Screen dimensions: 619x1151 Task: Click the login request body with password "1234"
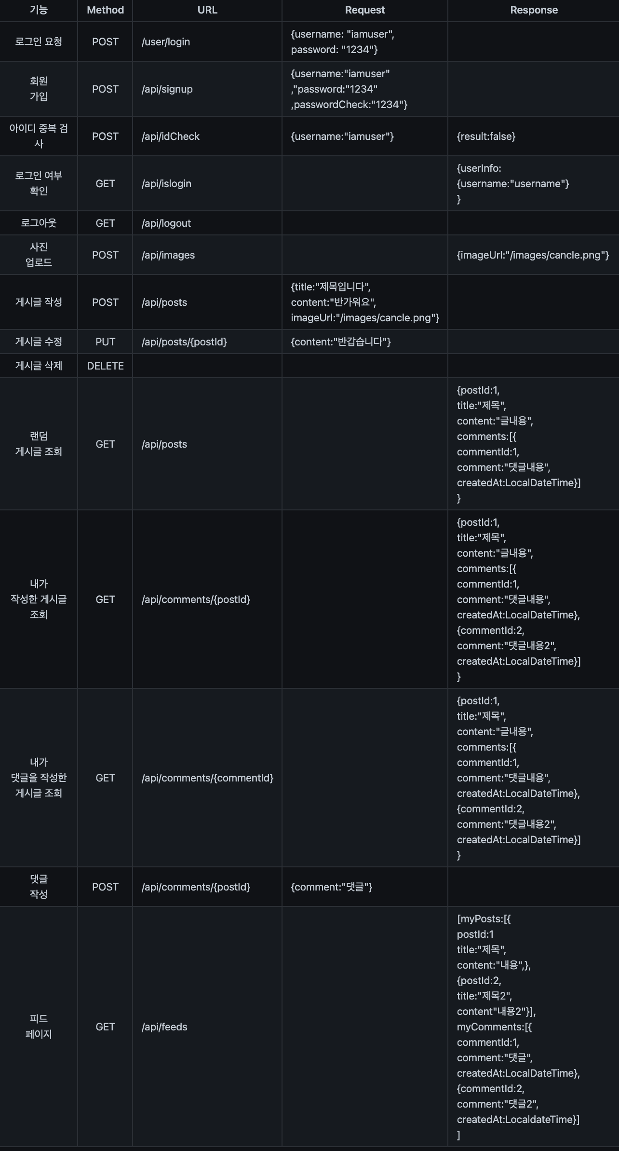[343, 41]
